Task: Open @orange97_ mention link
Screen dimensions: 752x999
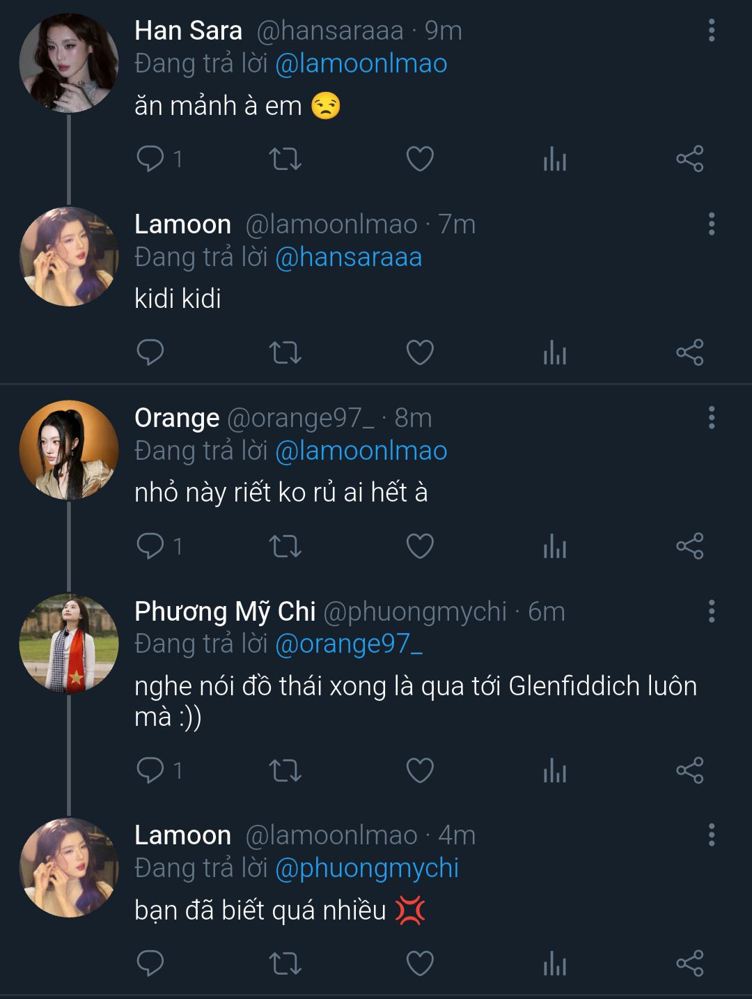Action: (x=348, y=644)
